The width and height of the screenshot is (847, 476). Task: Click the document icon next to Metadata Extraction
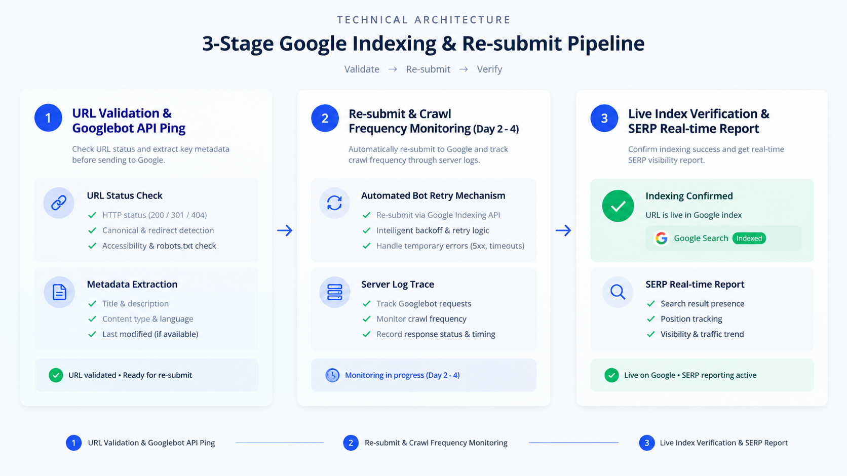[59, 292]
